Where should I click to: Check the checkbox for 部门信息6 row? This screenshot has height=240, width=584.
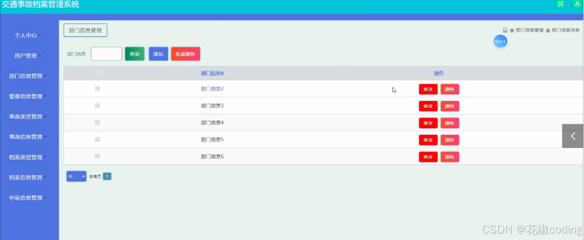pyautogui.click(x=98, y=156)
